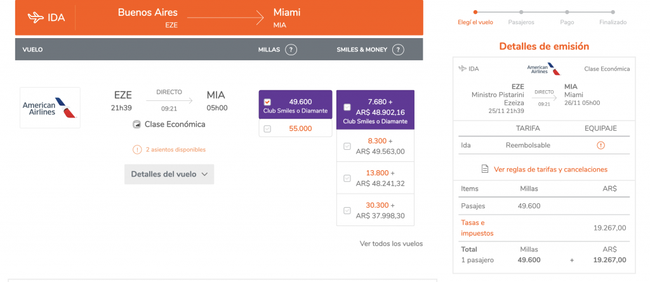Click the 'Detalles de emisión' heading

point(544,46)
